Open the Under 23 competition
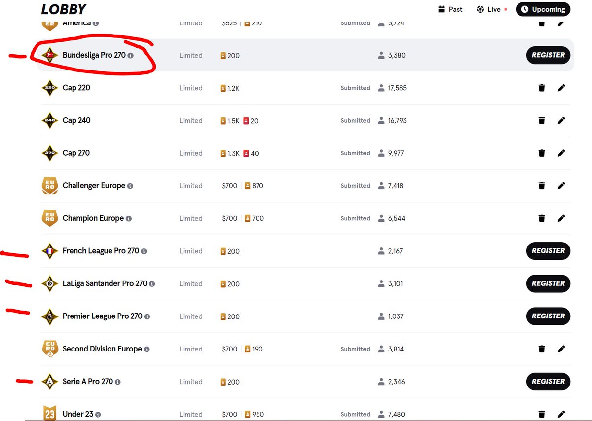This screenshot has height=421, width=592. (x=78, y=414)
